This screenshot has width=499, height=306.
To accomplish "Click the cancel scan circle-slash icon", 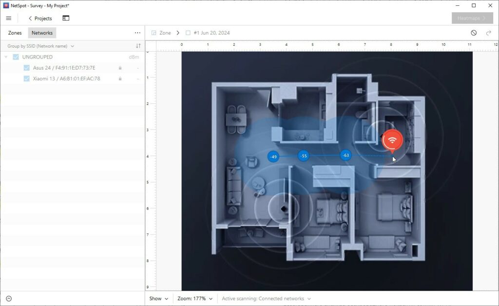I will click(474, 33).
